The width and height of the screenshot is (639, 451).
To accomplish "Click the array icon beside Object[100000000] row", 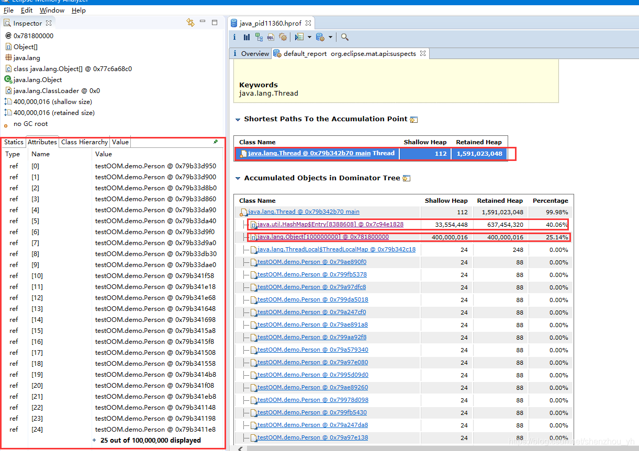I will click(253, 237).
